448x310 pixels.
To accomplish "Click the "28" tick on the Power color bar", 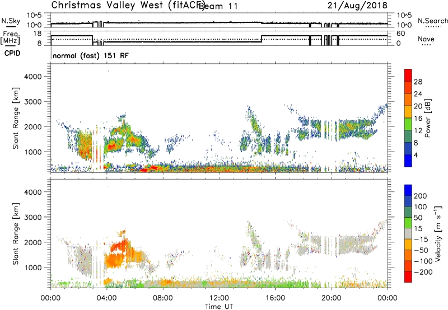I will (x=418, y=82).
